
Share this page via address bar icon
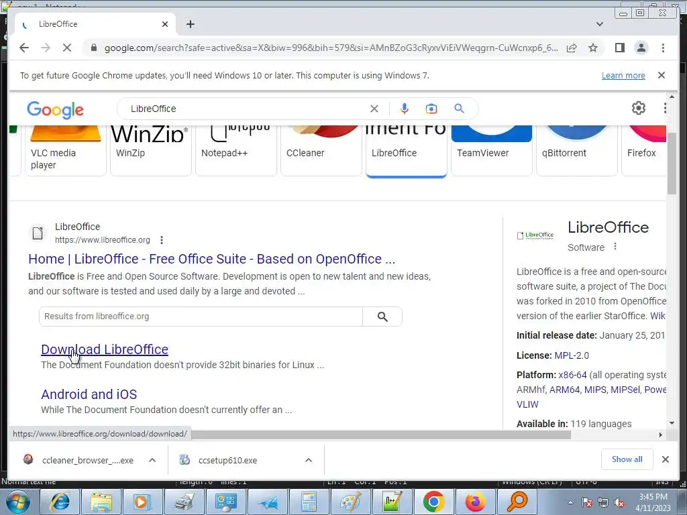coord(572,48)
